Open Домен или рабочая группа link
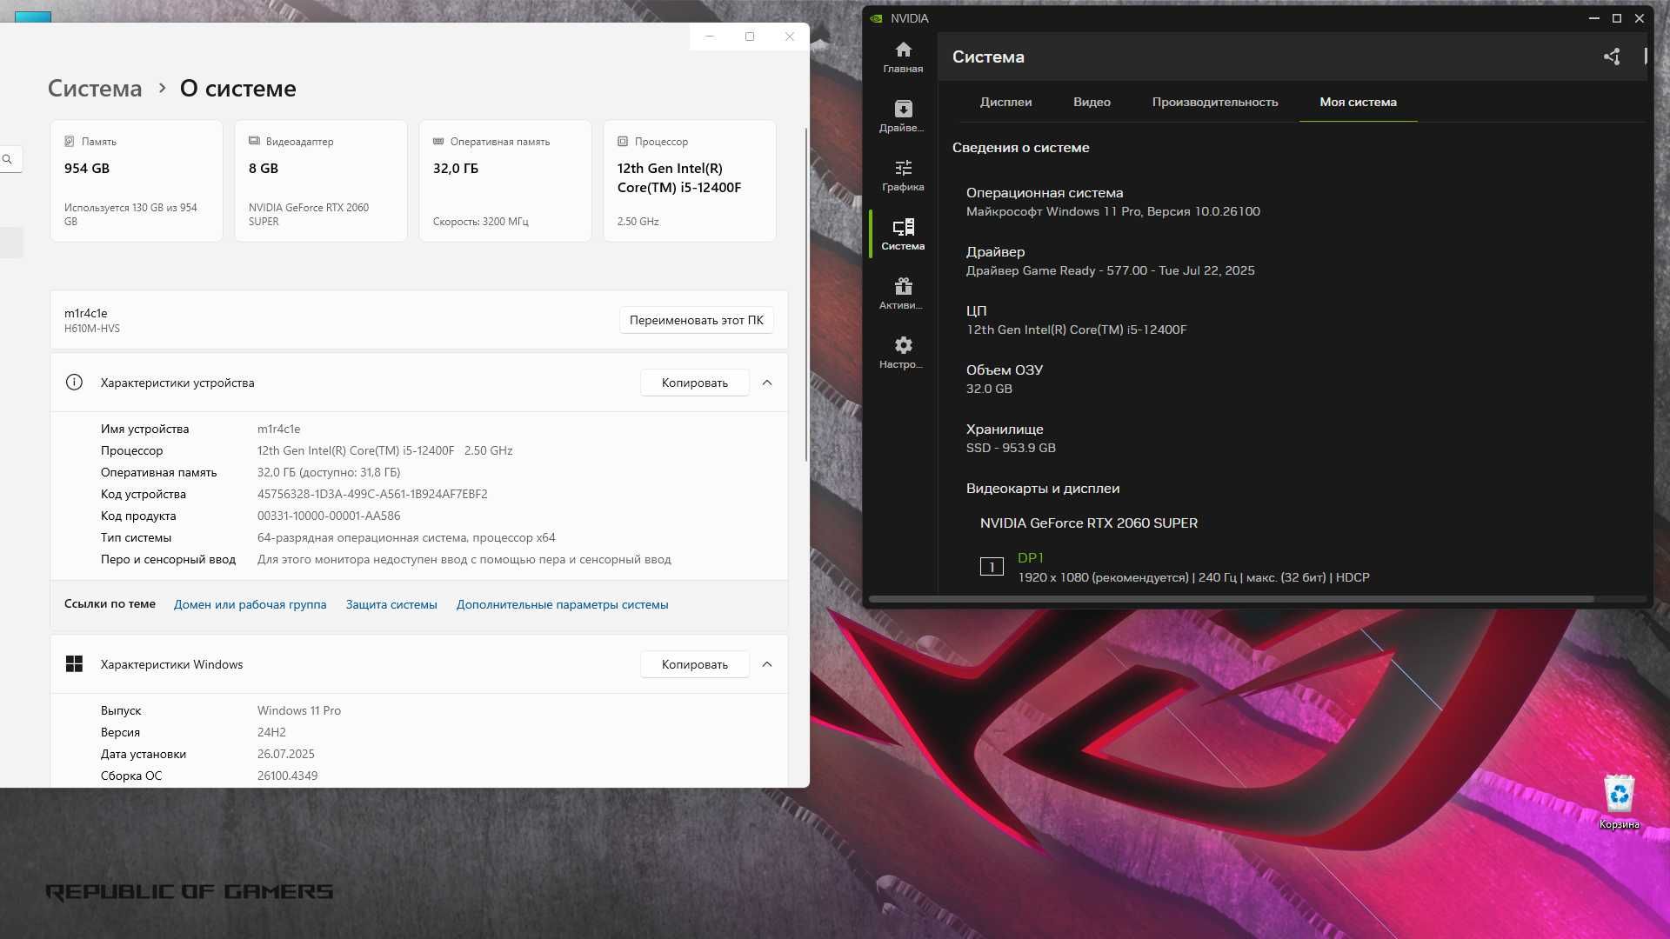Image resolution: width=1670 pixels, height=939 pixels. 250,604
